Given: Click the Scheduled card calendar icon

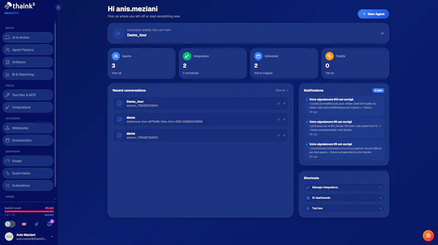Looking at the screenshot, I should click(x=258, y=56).
